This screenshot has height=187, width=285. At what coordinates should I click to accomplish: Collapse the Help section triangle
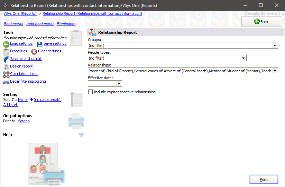pyautogui.click(x=81, y=135)
